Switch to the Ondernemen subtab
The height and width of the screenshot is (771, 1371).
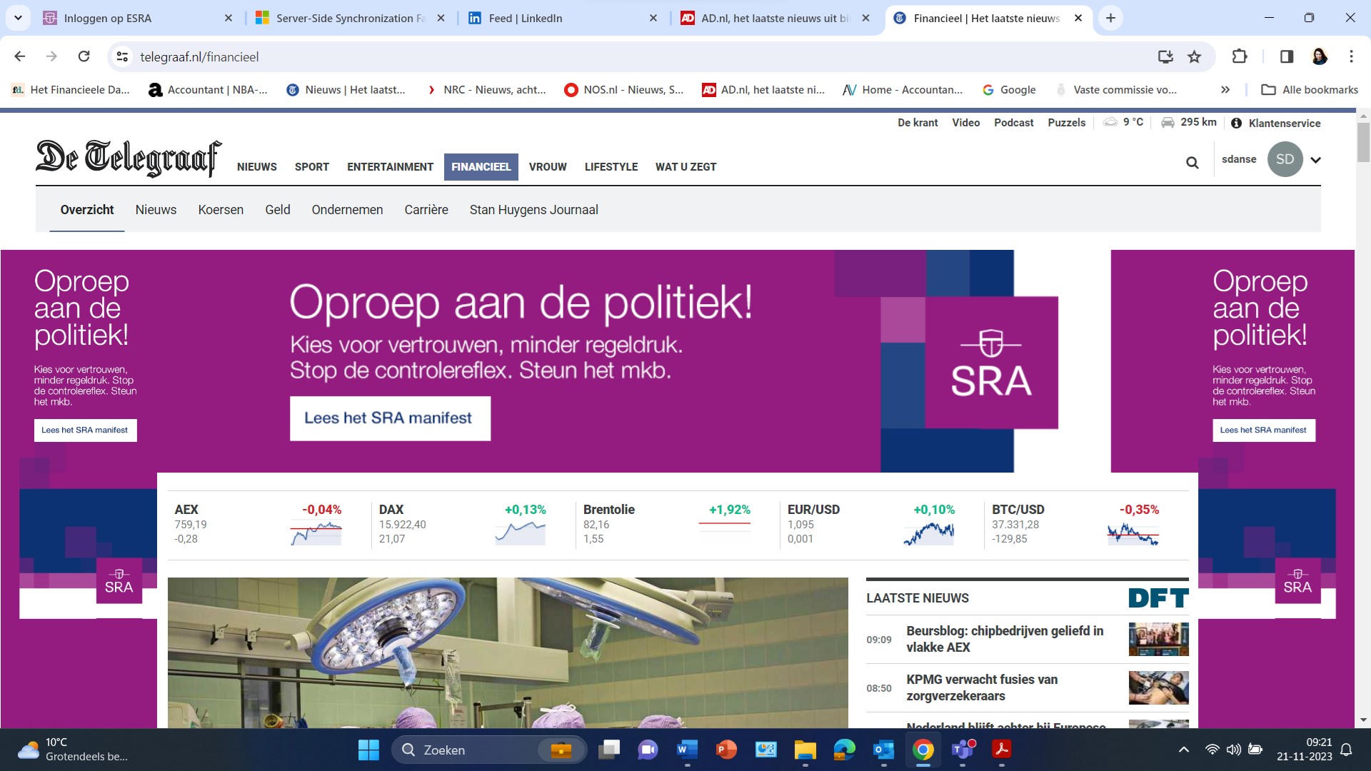pyautogui.click(x=347, y=210)
